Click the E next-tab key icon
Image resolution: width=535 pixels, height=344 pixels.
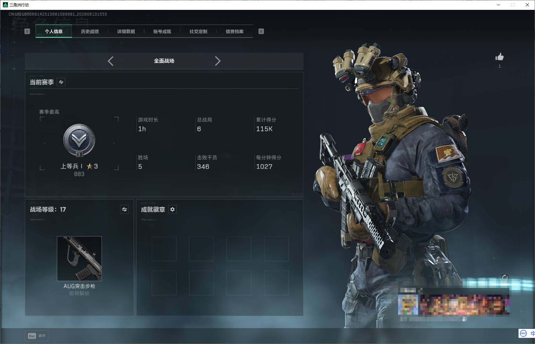coord(261,31)
